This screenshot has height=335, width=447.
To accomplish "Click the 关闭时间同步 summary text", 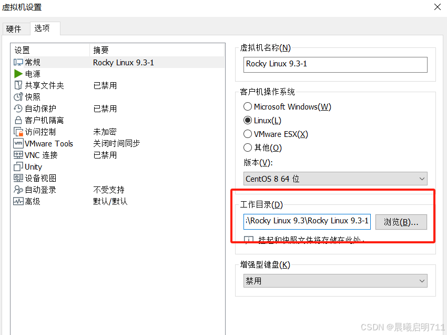I will [x=117, y=143].
